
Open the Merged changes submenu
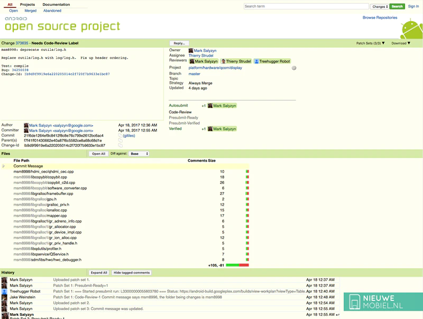click(x=31, y=11)
